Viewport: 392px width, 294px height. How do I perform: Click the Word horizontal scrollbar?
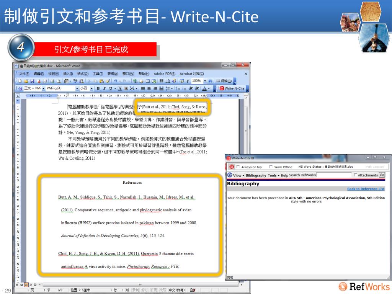click(x=140, y=284)
